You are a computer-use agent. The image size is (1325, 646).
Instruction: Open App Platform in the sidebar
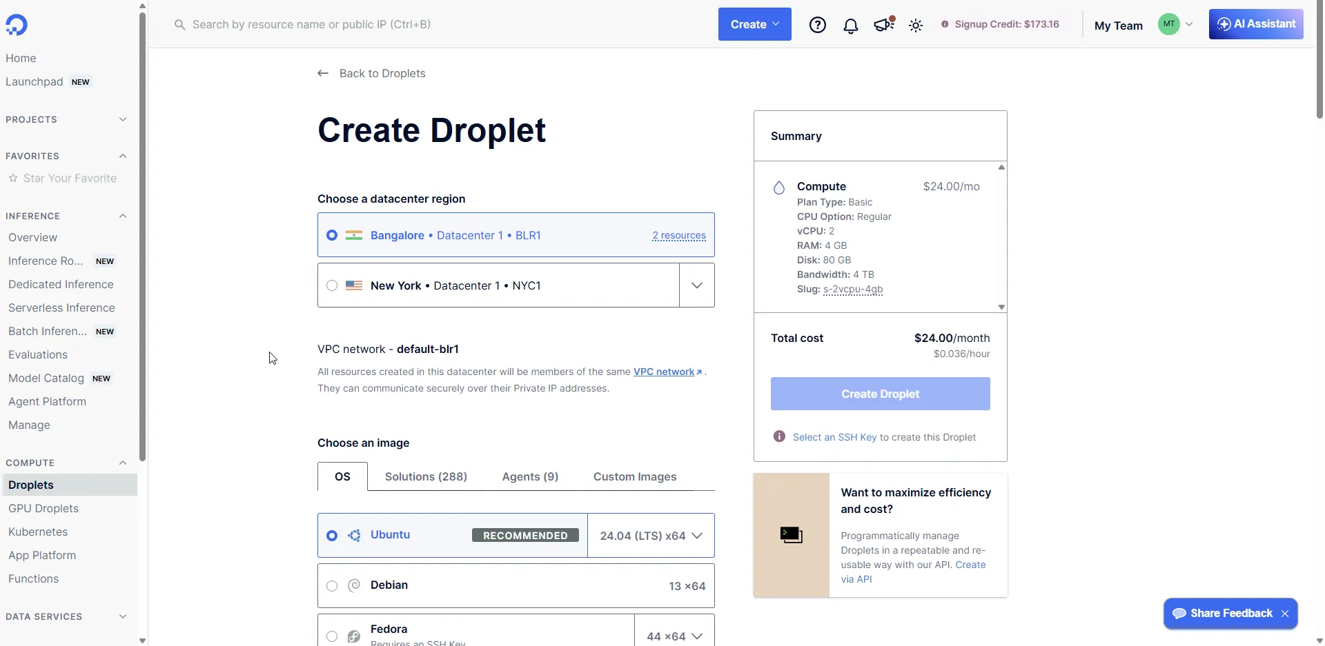[x=42, y=555]
